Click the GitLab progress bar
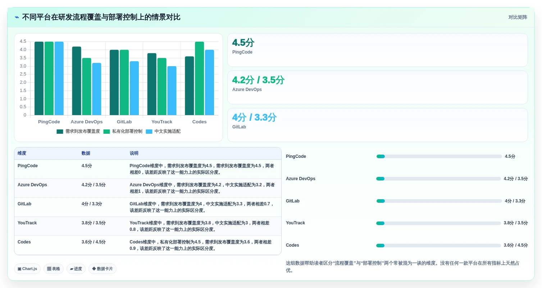 click(x=439, y=201)
